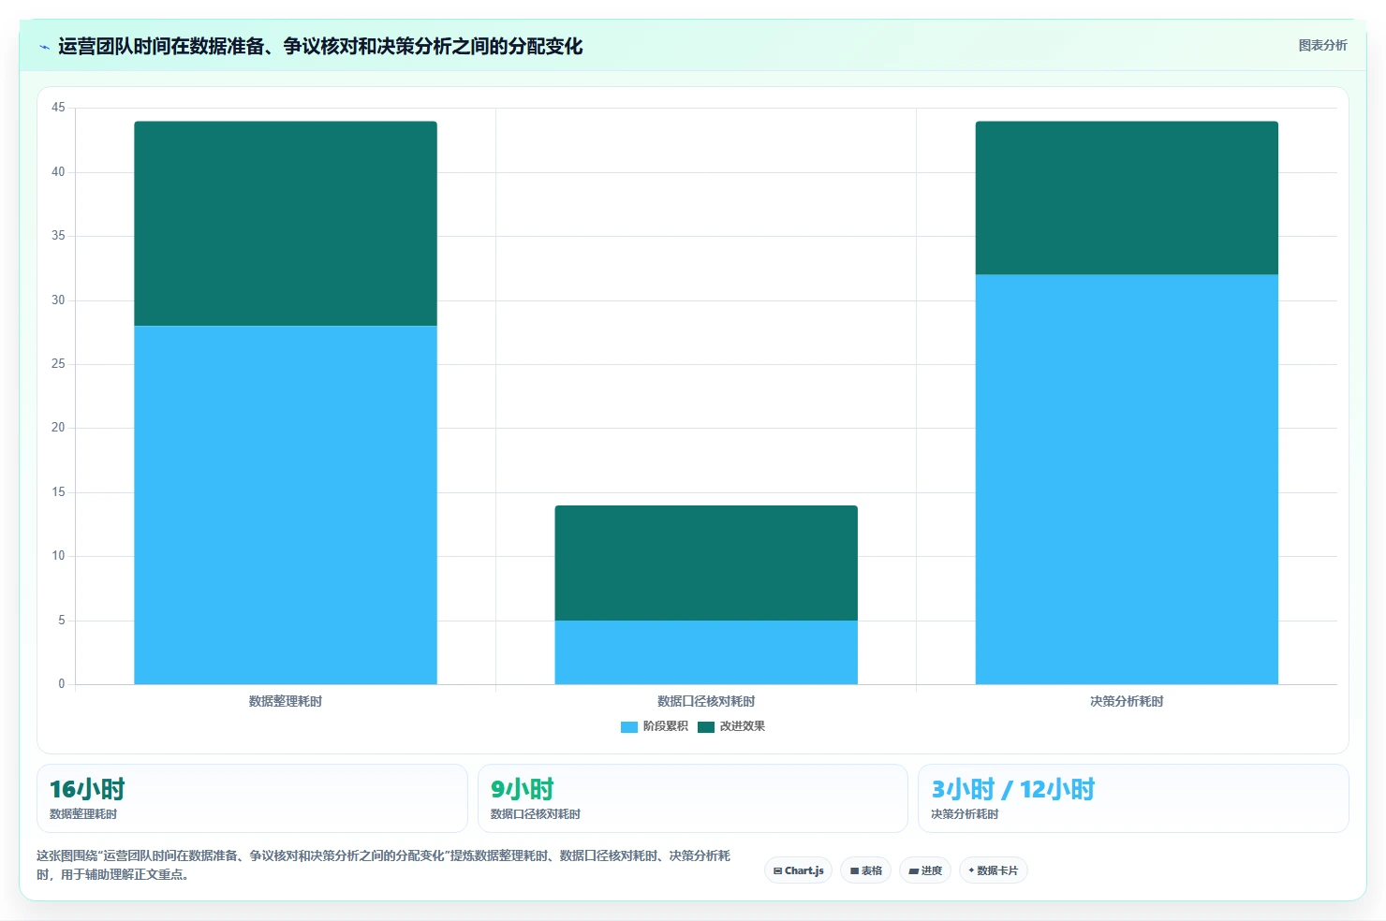Toggle the 改进效果 legend swatch
1386x921 pixels.
(706, 726)
